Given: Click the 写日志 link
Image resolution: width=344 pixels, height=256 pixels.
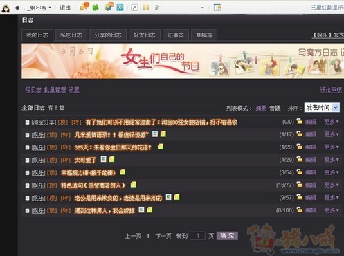Looking at the screenshot, I should (33, 90).
